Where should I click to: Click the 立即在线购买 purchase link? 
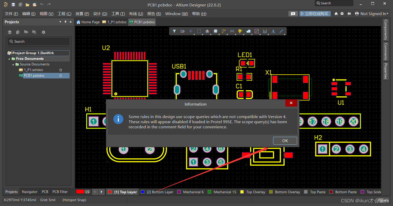315,14
